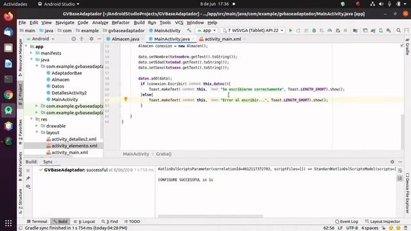Screen dimensions: 411x231
Task: Toggle soft-wrap icon in build output
Action: tap(399, 171)
